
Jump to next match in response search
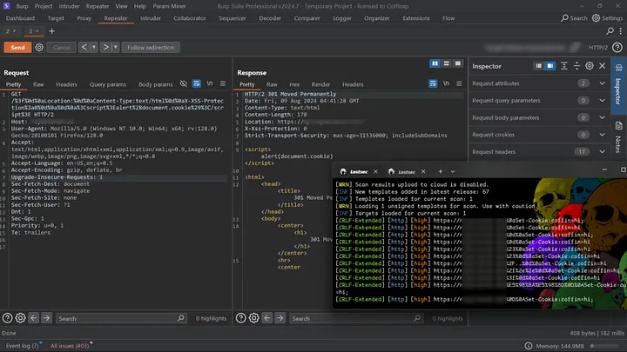click(x=280, y=318)
